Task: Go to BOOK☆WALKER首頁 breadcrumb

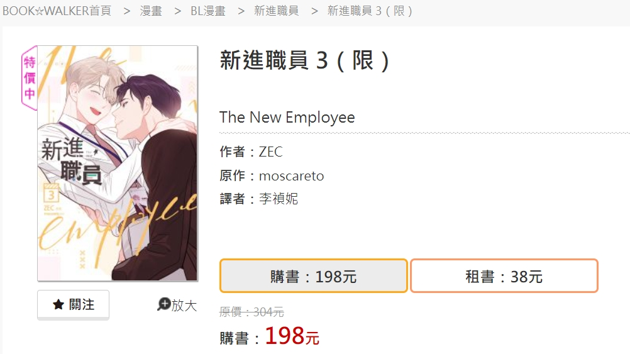Action: (x=57, y=11)
